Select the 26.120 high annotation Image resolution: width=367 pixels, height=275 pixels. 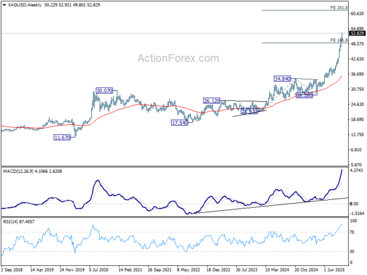212,101
